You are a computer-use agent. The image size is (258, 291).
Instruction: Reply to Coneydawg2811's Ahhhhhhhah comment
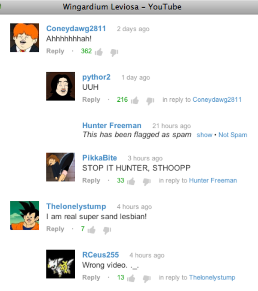(x=55, y=51)
